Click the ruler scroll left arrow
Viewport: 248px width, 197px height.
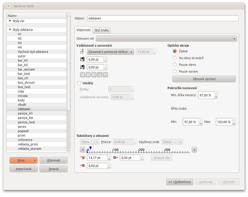[82, 150]
